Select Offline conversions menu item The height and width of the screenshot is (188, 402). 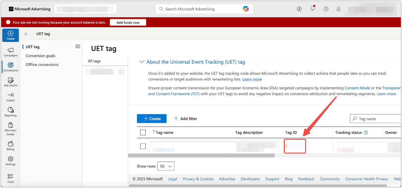click(x=42, y=65)
